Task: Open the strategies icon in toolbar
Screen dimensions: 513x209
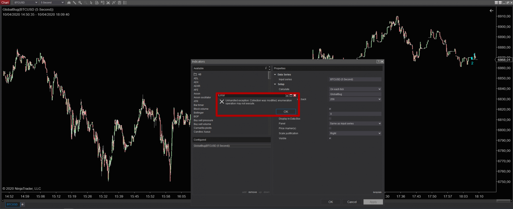Action: (119, 3)
